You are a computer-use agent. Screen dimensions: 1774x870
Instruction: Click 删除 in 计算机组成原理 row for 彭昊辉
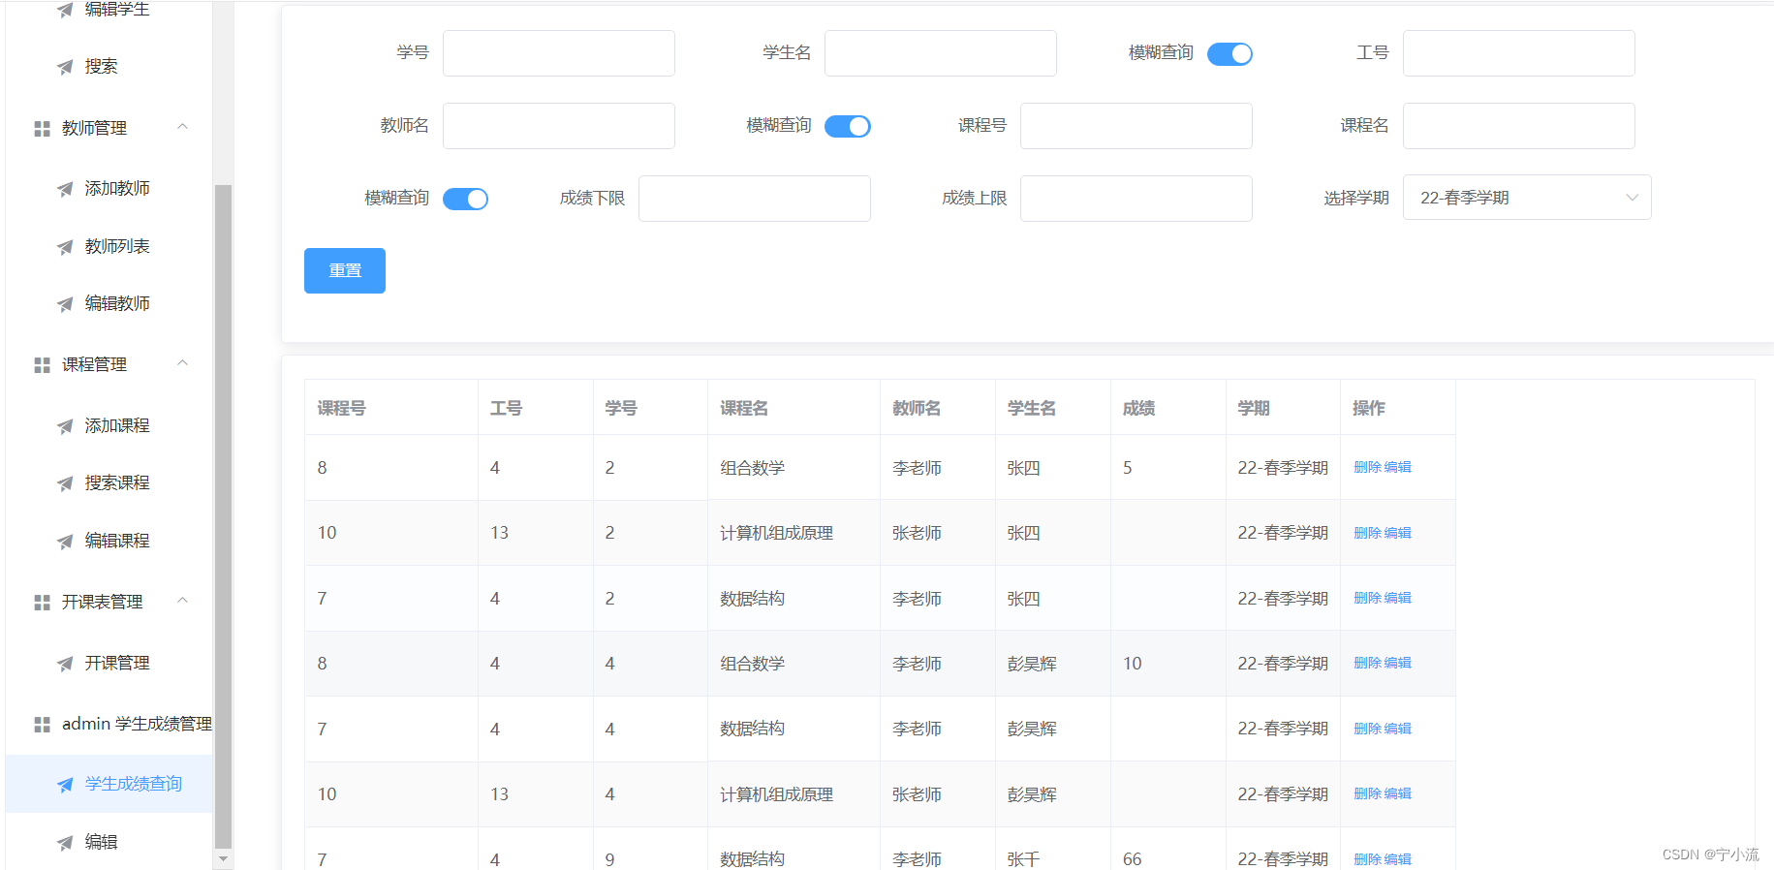pos(1367,793)
